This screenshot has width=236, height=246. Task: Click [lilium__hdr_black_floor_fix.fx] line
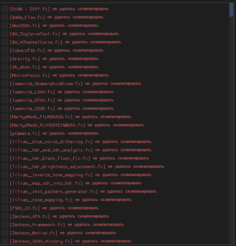[x=79, y=159]
